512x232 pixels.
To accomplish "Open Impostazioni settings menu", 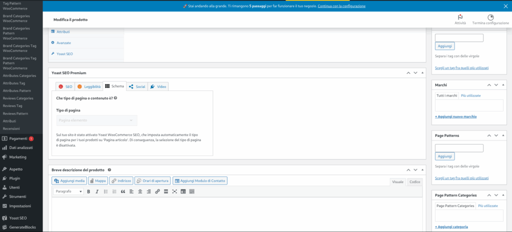I will click(21, 206).
